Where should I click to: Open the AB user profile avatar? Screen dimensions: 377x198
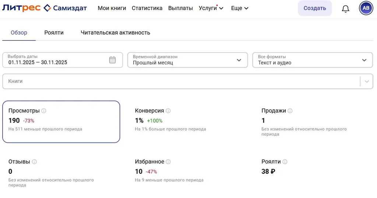point(366,8)
